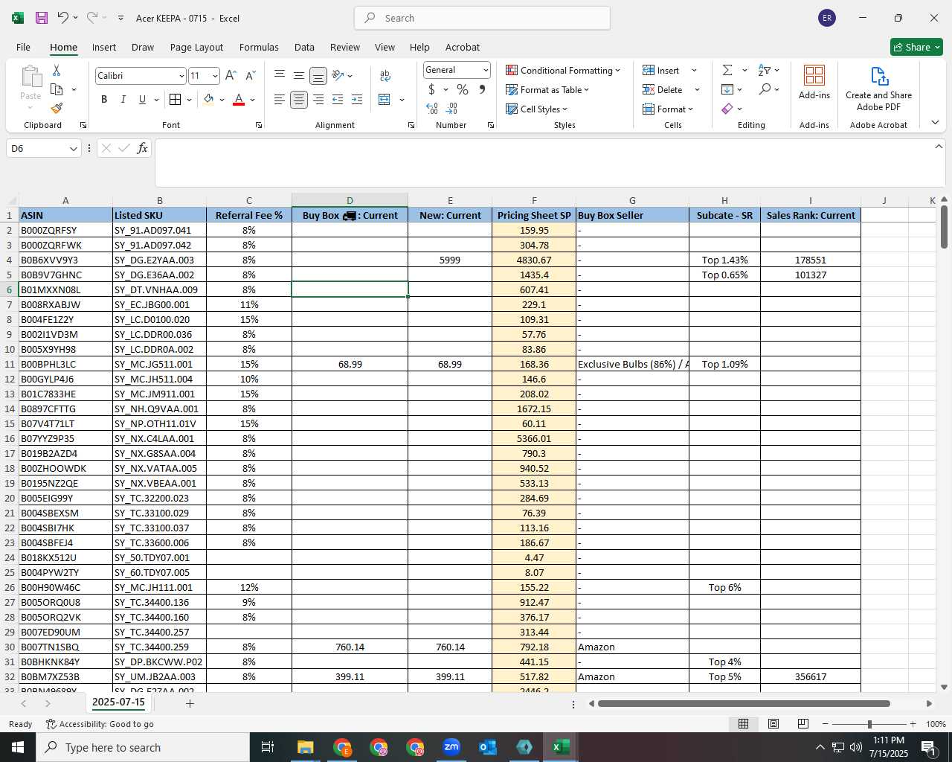Click Increase Font Size icon

click(x=231, y=75)
